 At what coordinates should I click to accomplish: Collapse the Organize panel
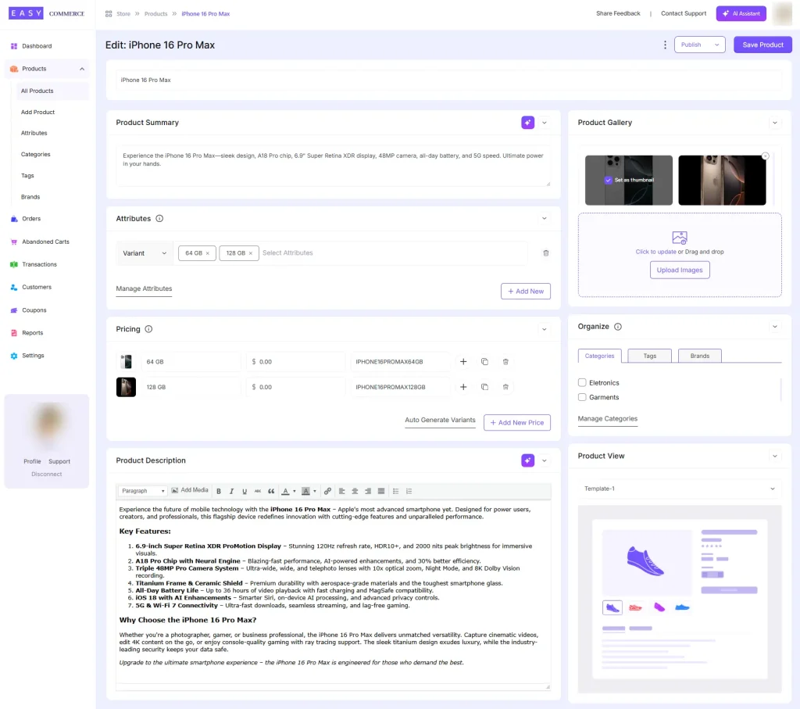(x=774, y=327)
